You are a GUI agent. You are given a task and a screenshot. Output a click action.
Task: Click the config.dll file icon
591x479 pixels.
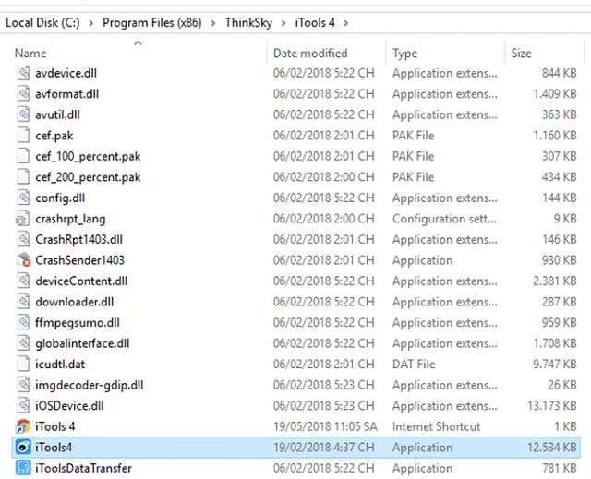pos(23,198)
